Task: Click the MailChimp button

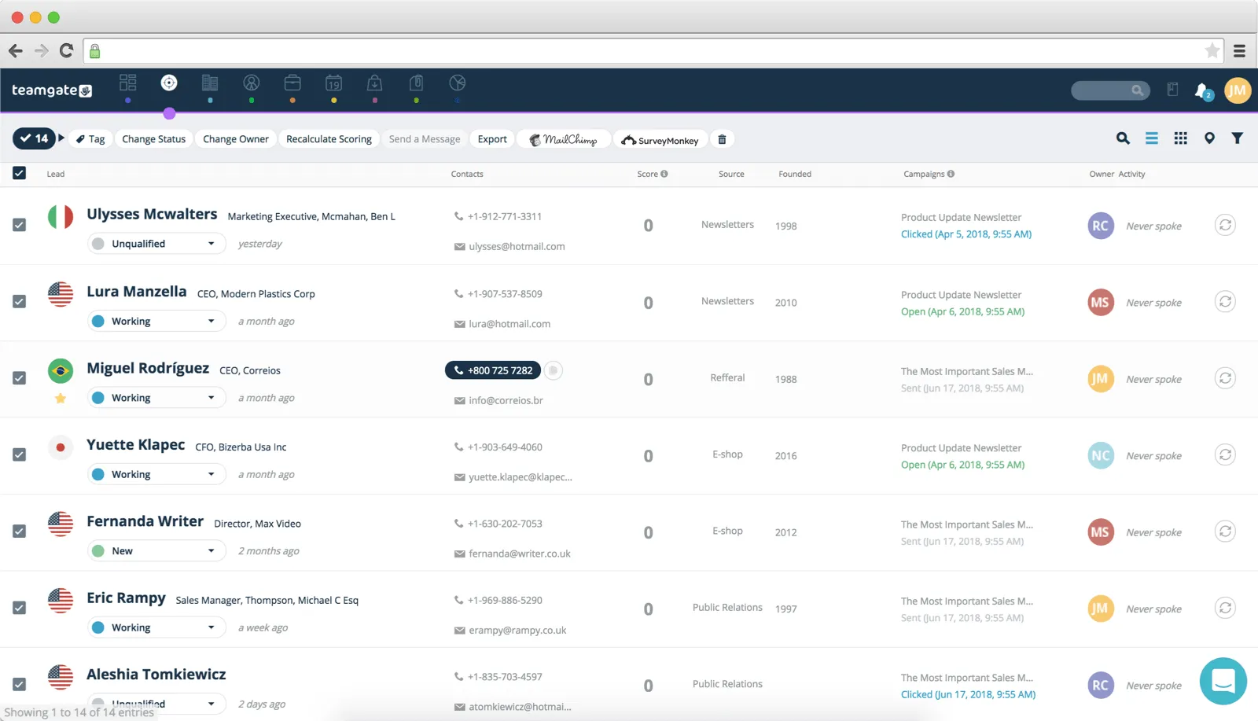Action: pos(564,140)
